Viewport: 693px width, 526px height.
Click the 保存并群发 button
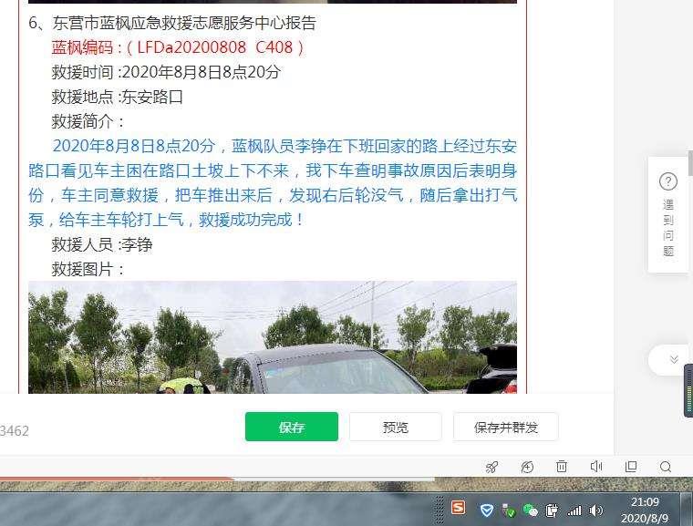pos(505,427)
